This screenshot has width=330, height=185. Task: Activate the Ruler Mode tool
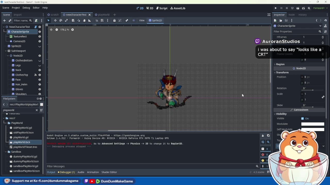(x=89, y=20)
